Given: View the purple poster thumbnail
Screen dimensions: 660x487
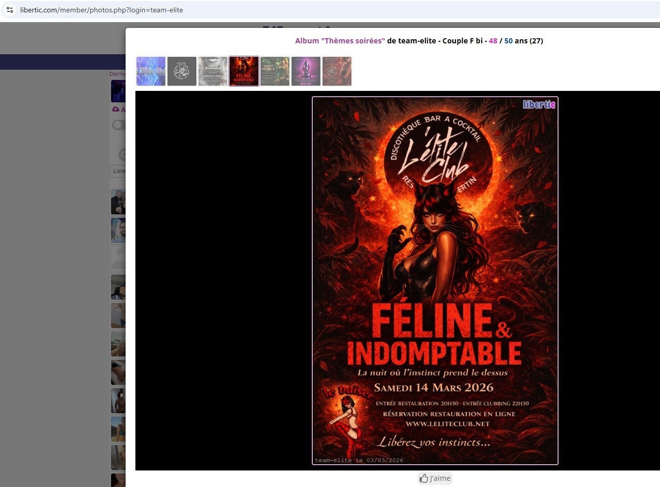Looking at the screenshot, I should pos(306,71).
